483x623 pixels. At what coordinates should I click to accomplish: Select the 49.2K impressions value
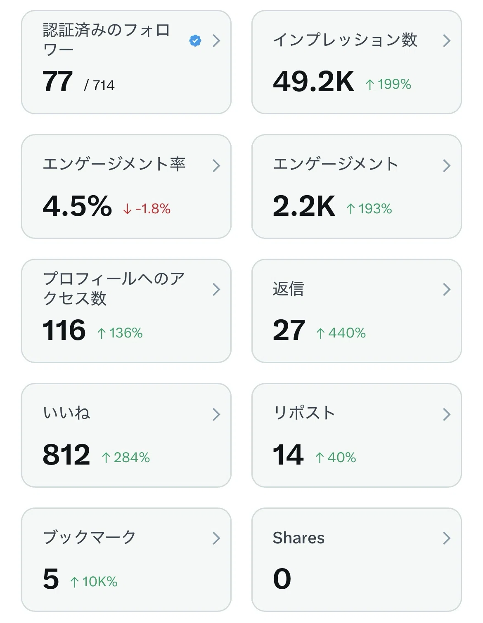point(313,82)
